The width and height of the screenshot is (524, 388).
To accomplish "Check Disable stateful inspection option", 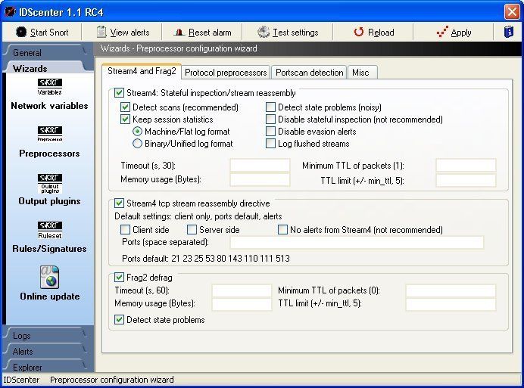I will tap(270, 119).
